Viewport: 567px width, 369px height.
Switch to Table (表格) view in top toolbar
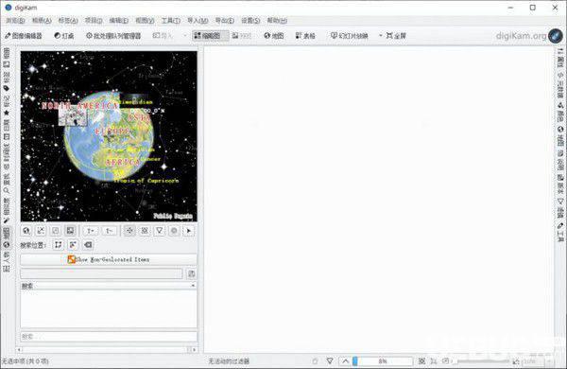click(305, 36)
